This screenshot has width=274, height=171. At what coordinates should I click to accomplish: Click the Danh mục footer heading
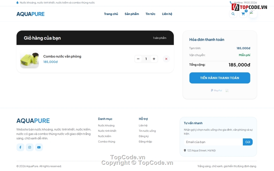pos(105,119)
